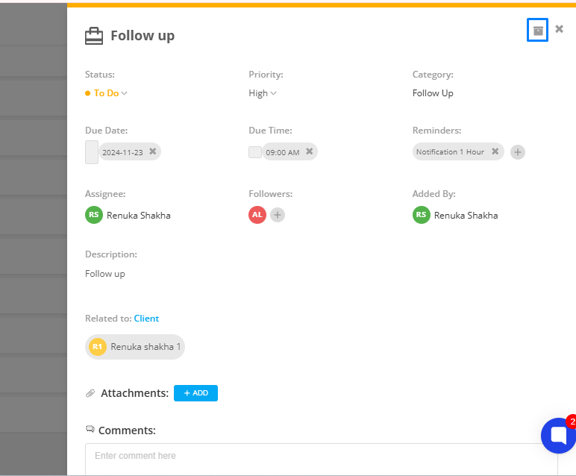Click the Enter comment here field

322,459
